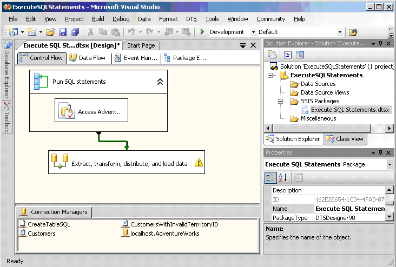Open the Debug menu
The width and height of the screenshot is (396, 267).
[x=121, y=19]
